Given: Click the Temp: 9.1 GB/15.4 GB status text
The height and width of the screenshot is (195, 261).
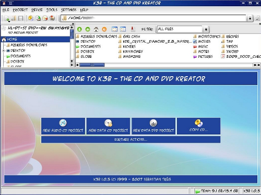Looking at the screenshot, I should 219,191.
